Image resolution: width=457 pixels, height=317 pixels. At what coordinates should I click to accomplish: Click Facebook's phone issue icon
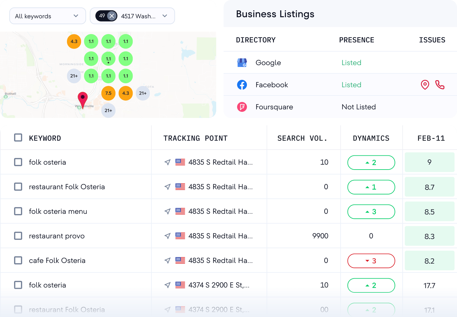point(440,85)
